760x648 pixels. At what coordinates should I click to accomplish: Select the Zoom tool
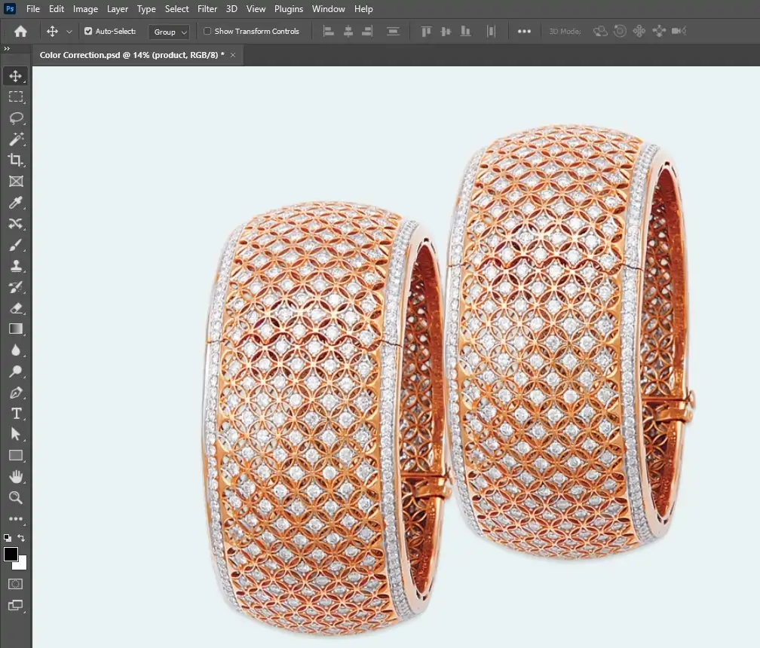(16, 498)
